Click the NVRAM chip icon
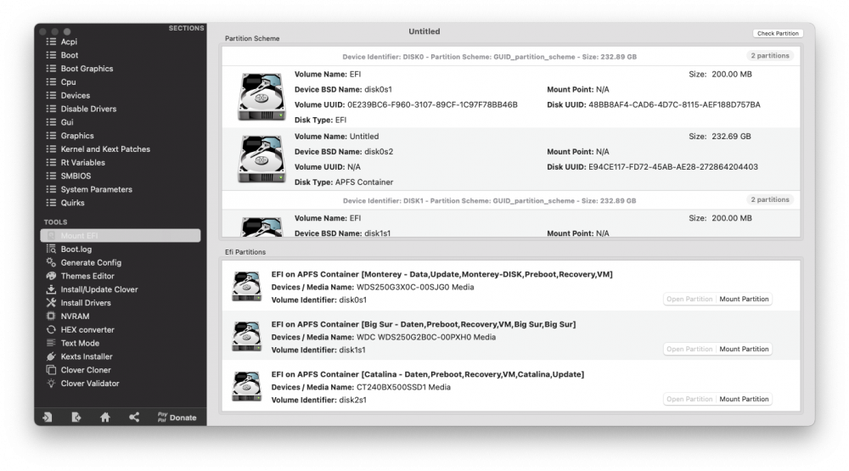Viewport: 849px width, 471px height. pos(51,317)
